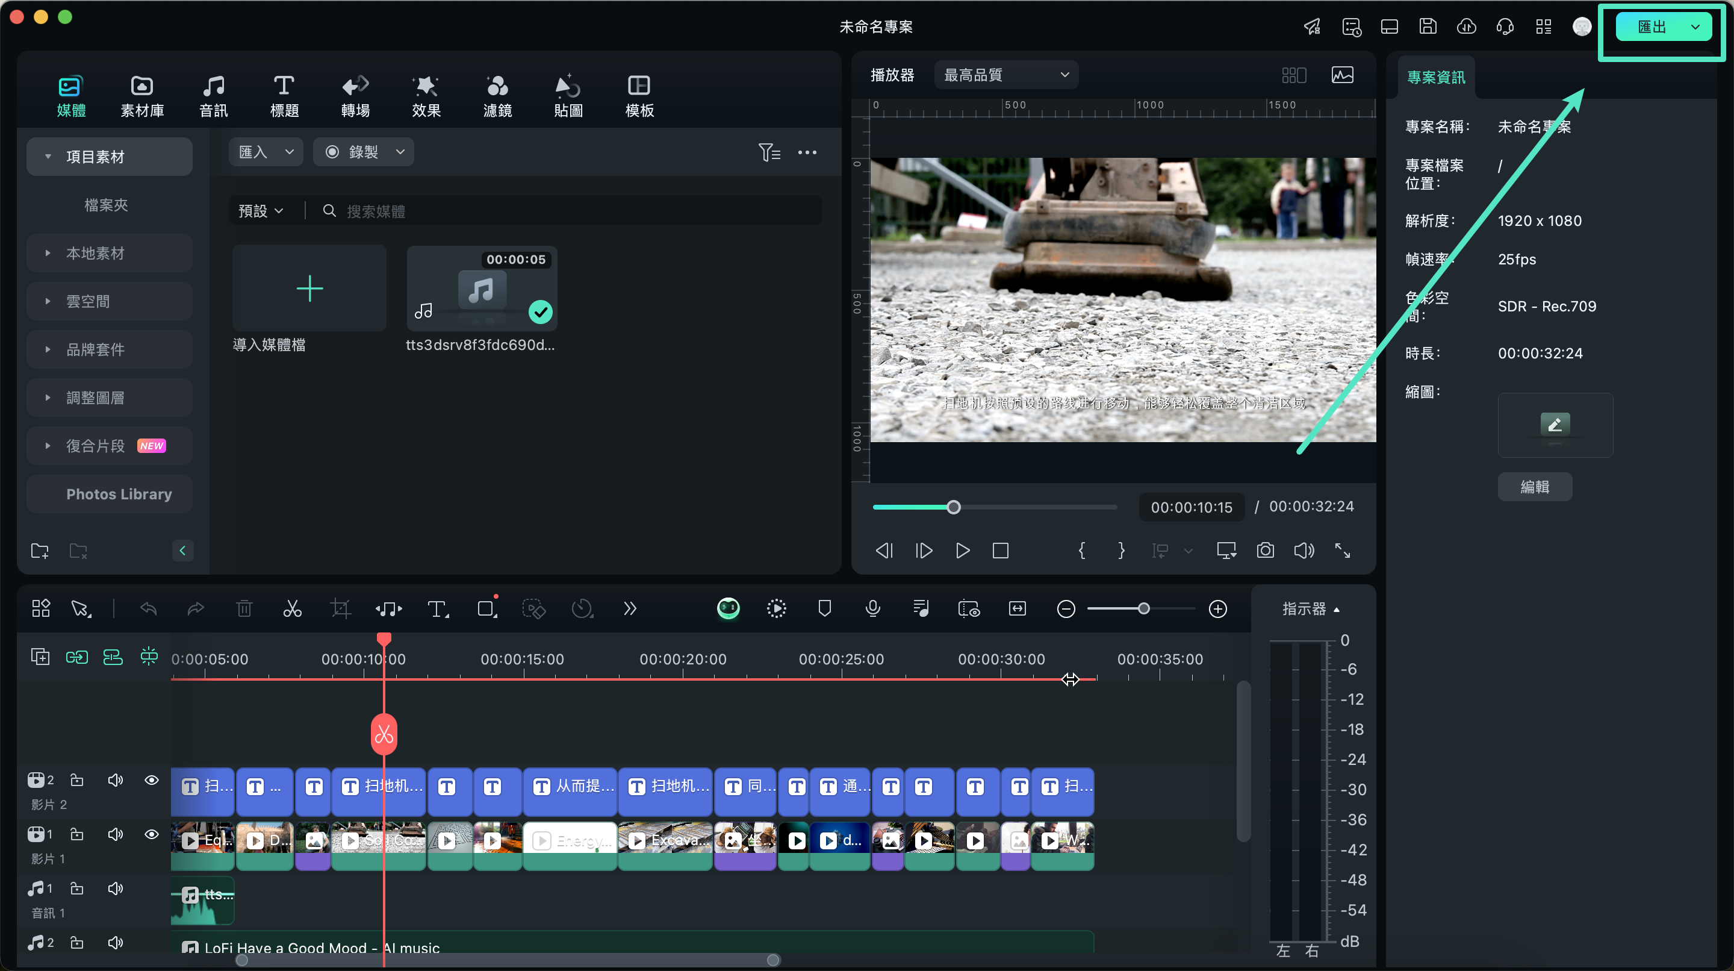Screen dimensions: 1734x971
Task: Open the text tool in timeline toolbar
Action: coord(438,609)
